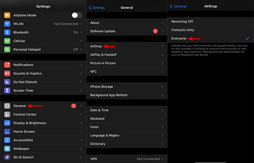Open Keyboard settings
This screenshot has width=254, height=163.
[127, 118]
